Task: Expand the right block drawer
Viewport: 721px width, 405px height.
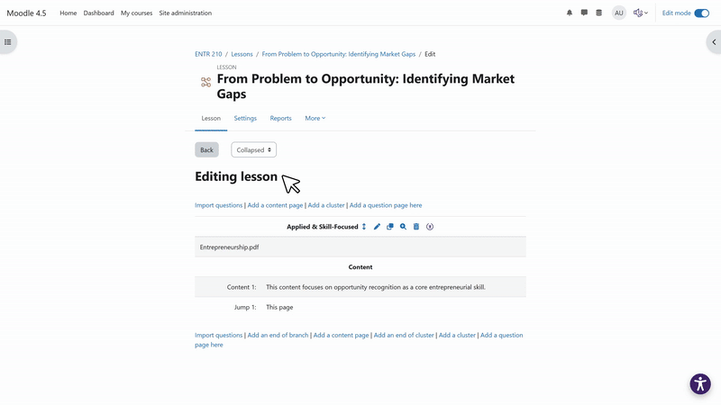Action: click(713, 42)
